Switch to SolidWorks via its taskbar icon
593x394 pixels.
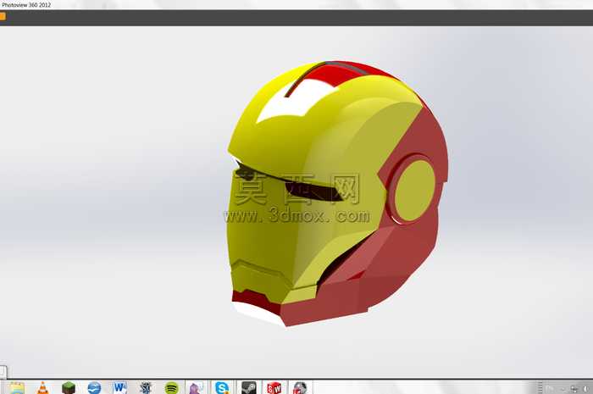[274, 388]
